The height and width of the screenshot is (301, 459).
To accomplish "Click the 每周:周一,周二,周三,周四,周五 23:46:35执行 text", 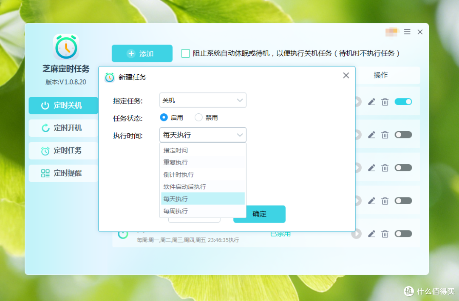I will tap(188, 240).
